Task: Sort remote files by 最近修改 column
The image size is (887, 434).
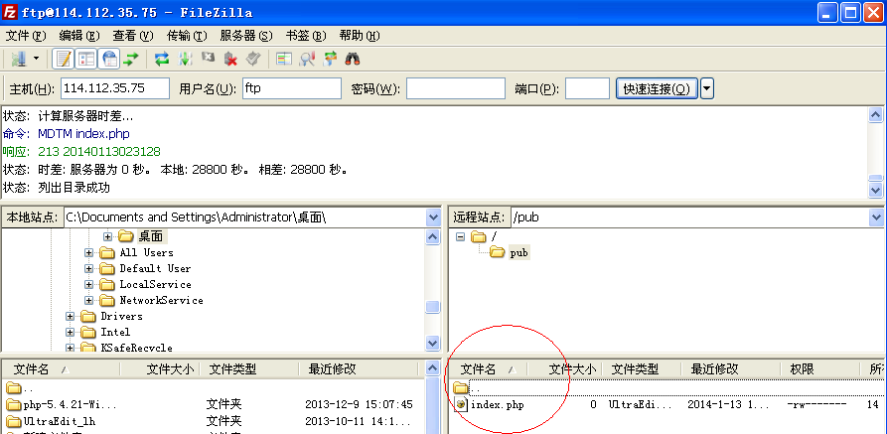Action: click(714, 368)
